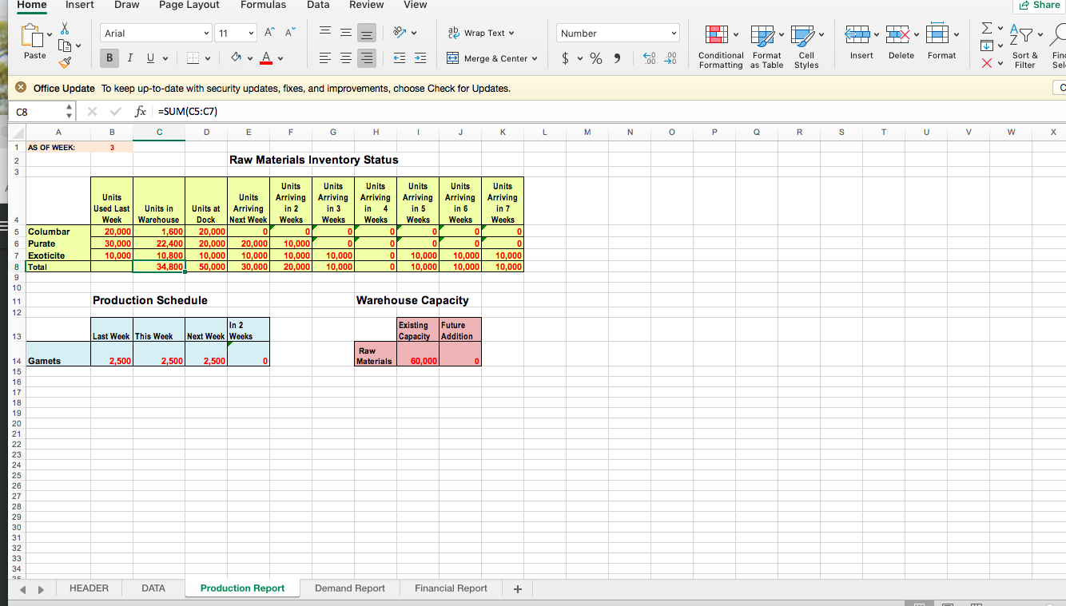Expand the underline style arrow

165,58
